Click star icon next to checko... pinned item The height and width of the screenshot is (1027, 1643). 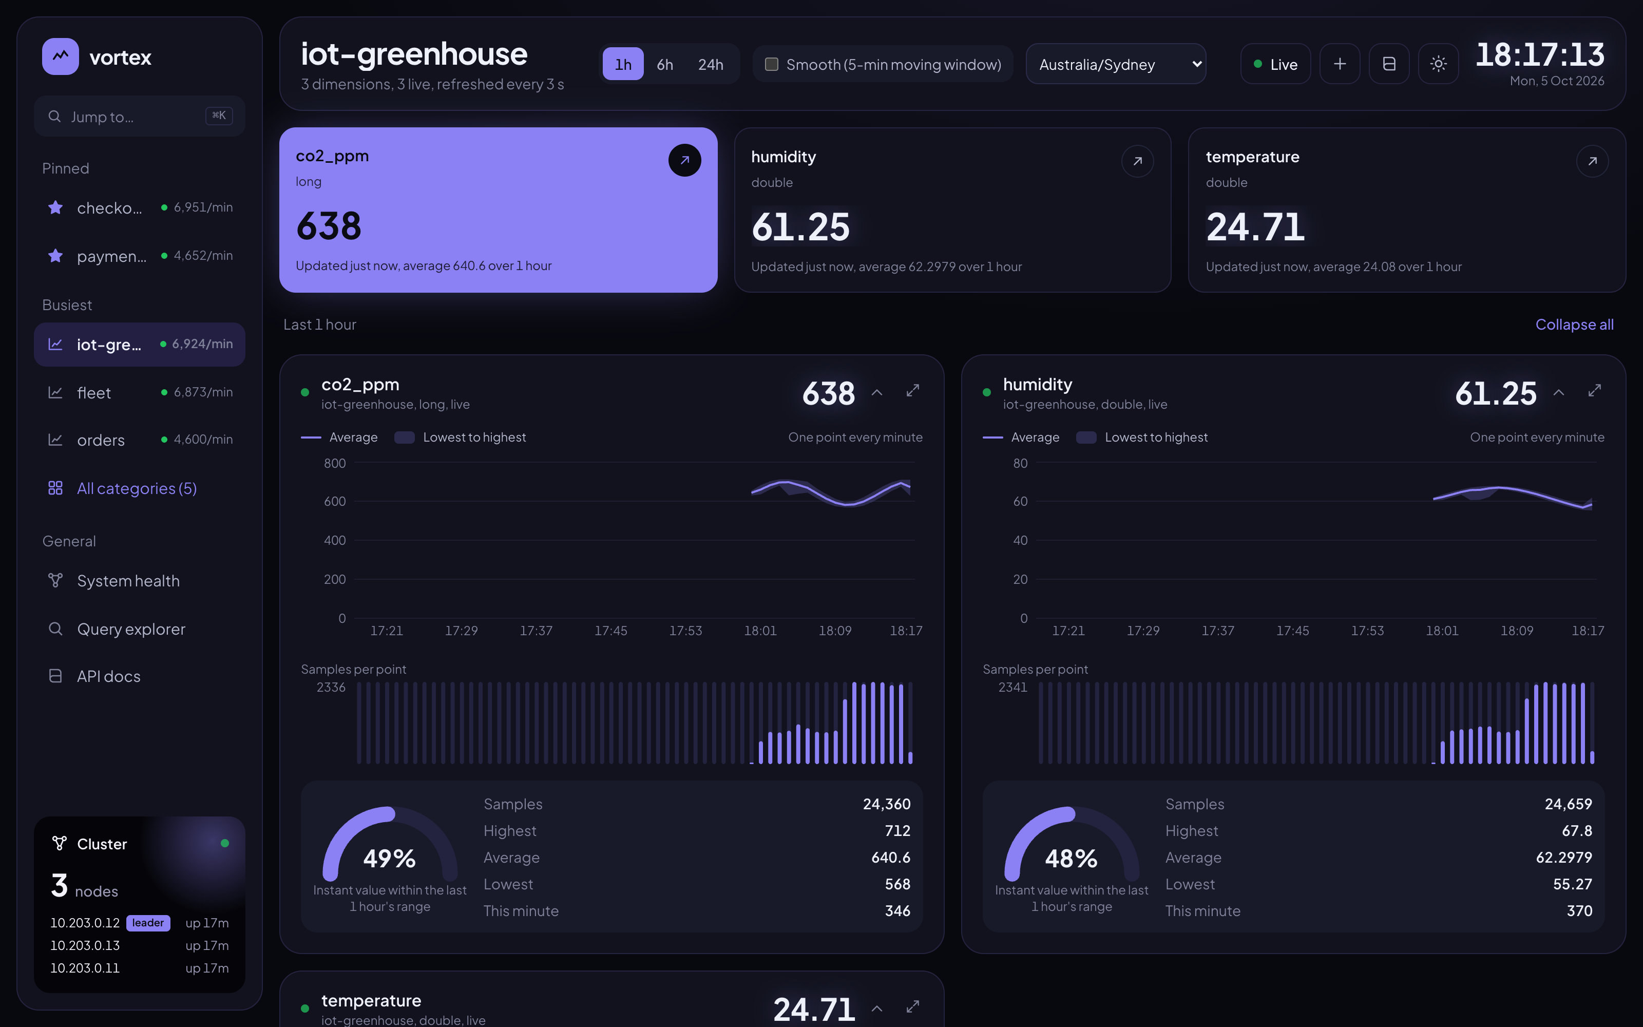click(x=55, y=207)
